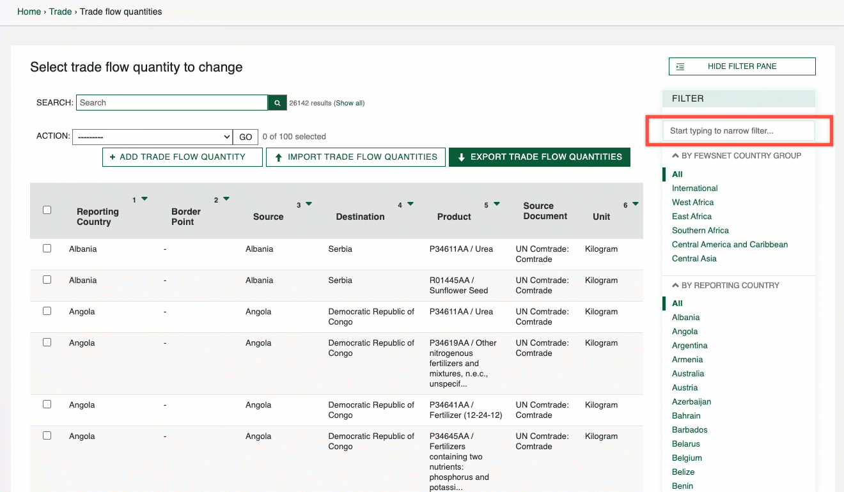Click sort arrow on Unit column
This screenshot has height=492, width=844.
(636, 204)
